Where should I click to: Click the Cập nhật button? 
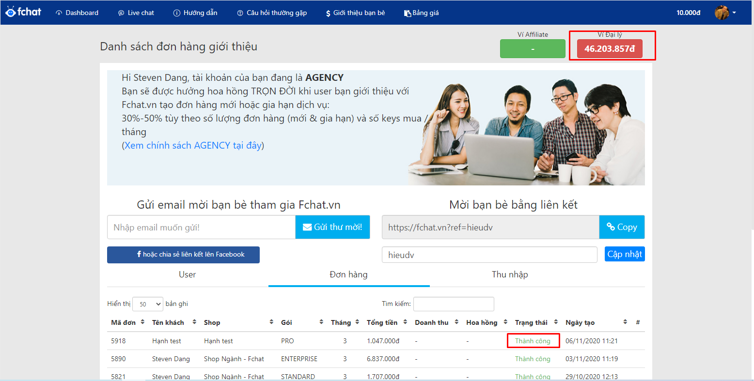(625, 254)
